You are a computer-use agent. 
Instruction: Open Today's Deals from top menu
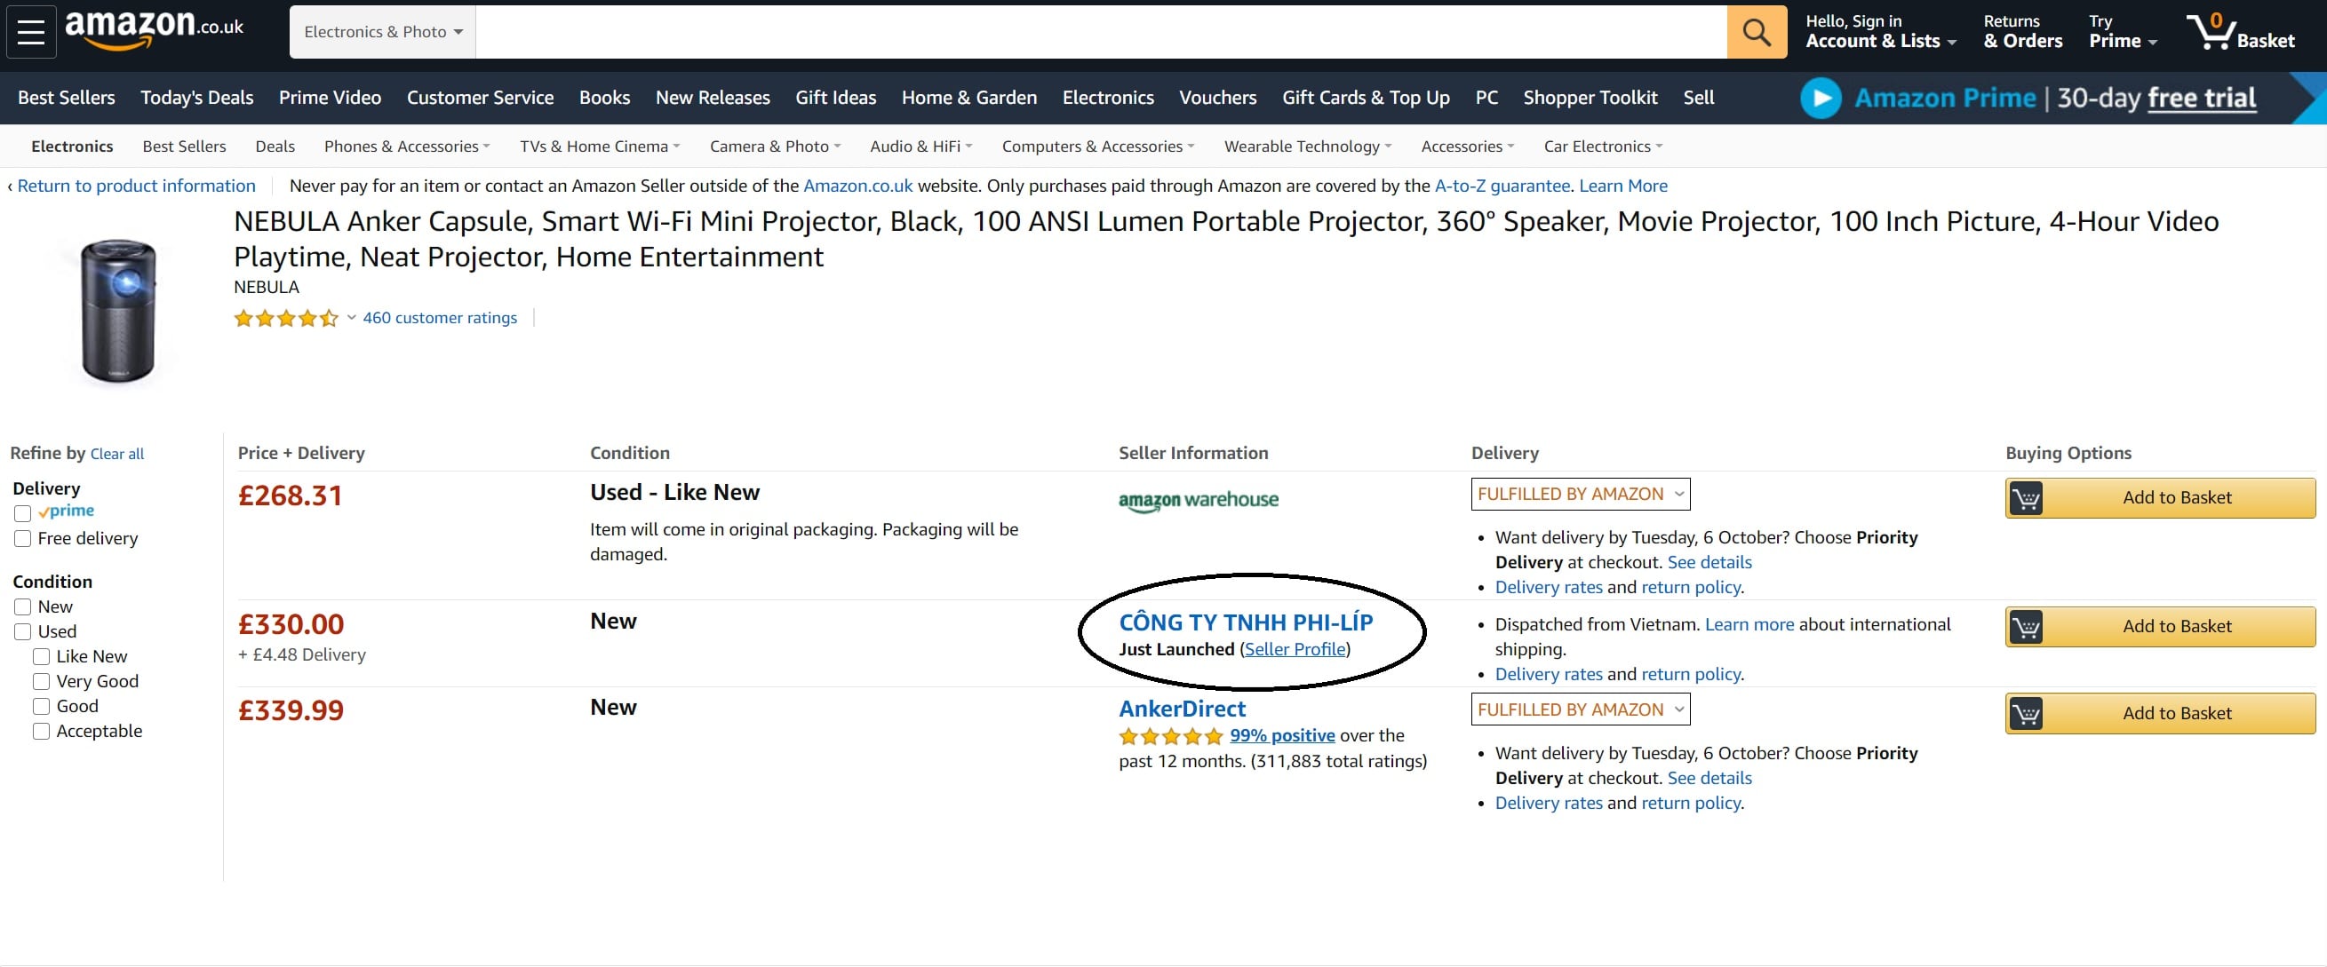(x=196, y=98)
